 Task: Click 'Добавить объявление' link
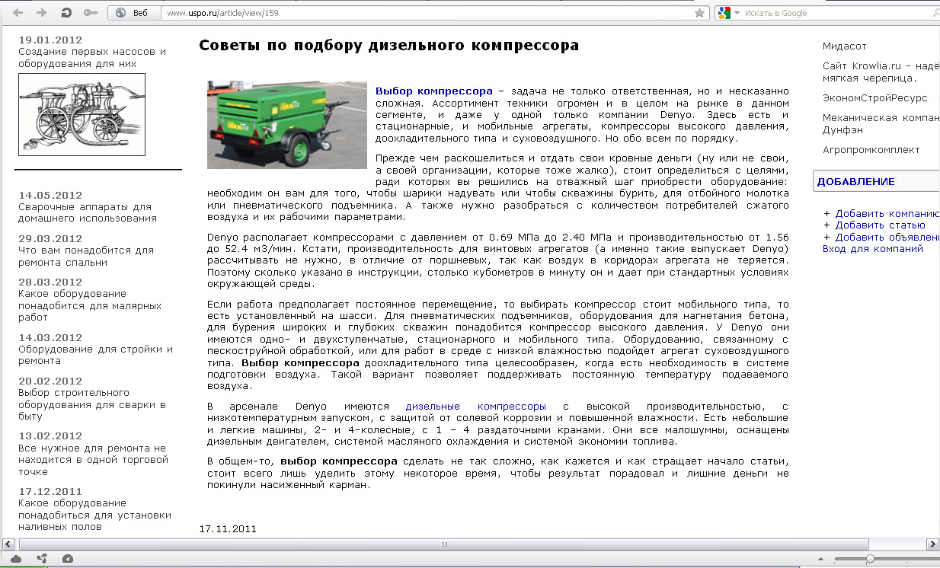[x=887, y=237]
